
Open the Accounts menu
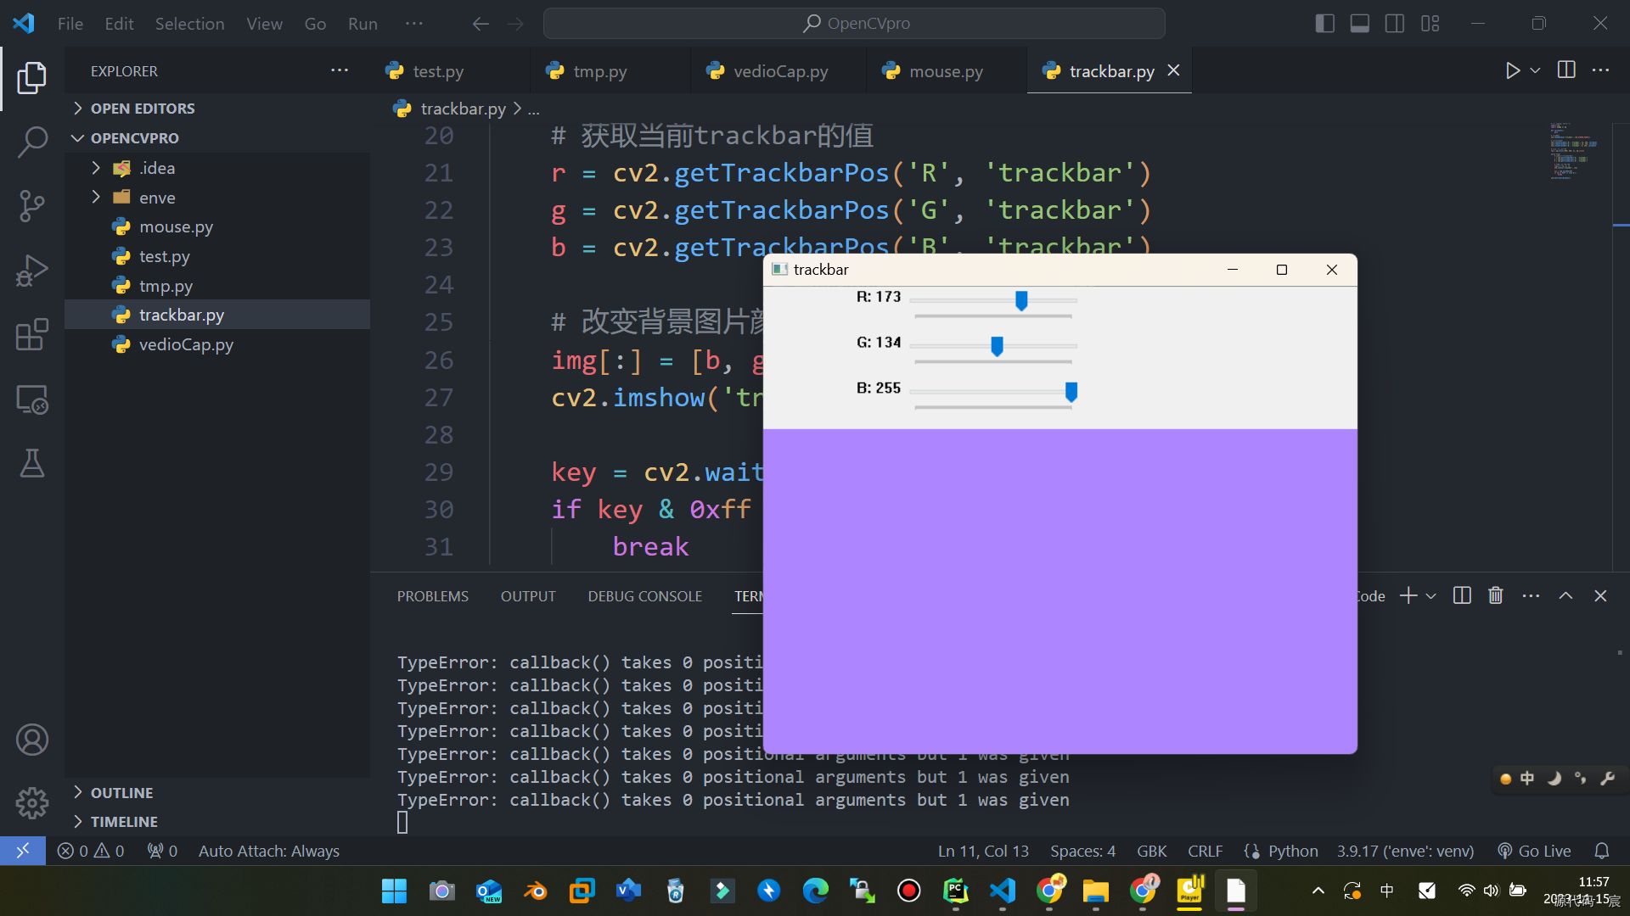(32, 740)
